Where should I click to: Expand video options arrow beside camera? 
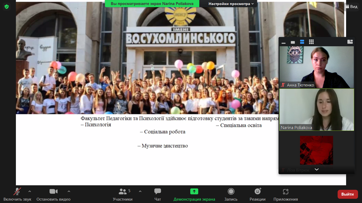(69, 191)
